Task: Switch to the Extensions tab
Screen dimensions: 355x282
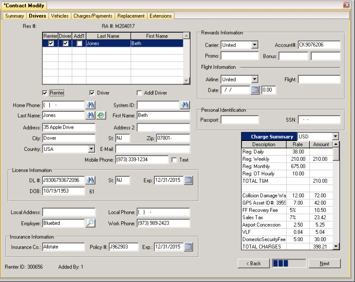Action: pyautogui.click(x=160, y=16)
